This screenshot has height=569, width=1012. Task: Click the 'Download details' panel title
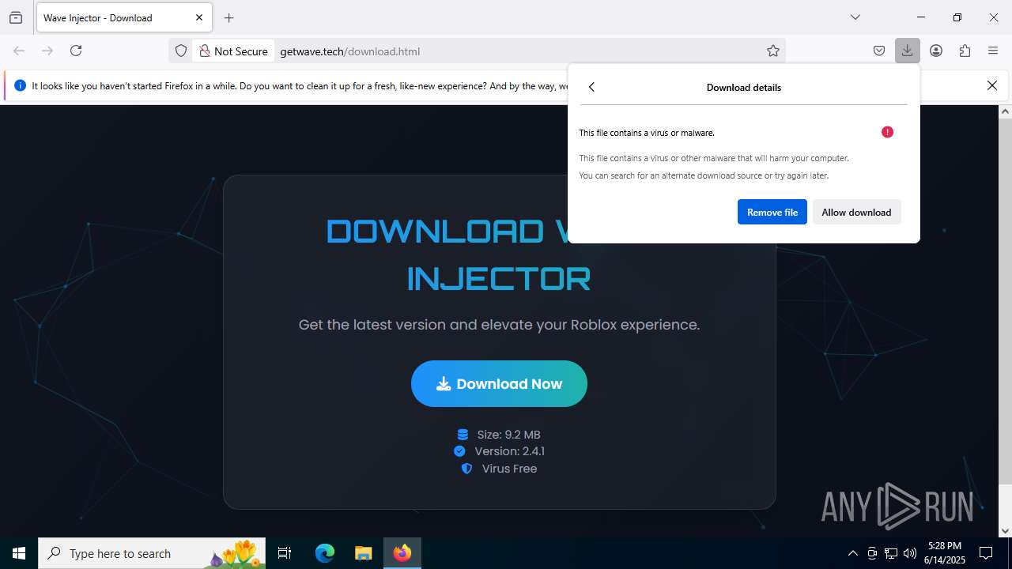tap(744, 87)
